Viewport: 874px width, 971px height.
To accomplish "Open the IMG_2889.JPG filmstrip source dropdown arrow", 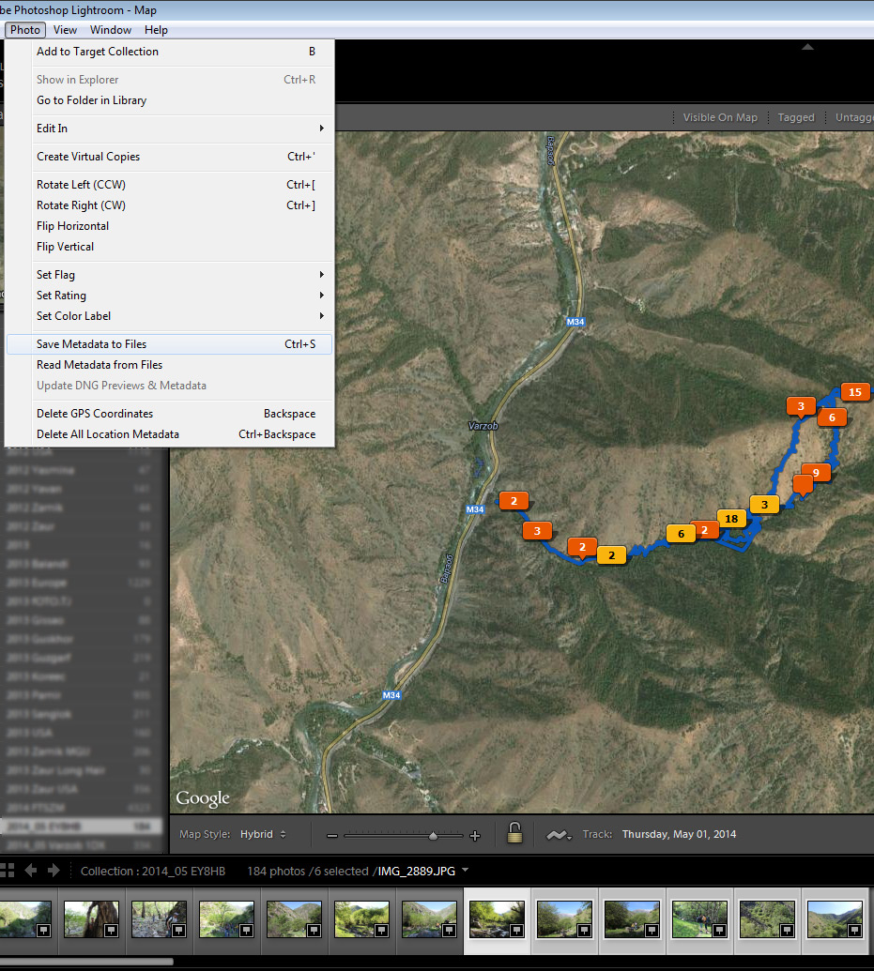I will 465,870.
